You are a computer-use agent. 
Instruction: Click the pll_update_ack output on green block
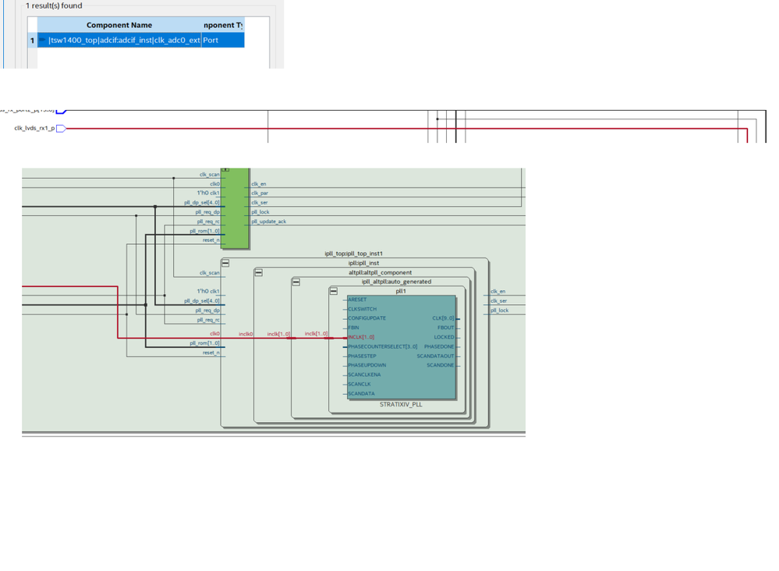click(x=269, y=222)
